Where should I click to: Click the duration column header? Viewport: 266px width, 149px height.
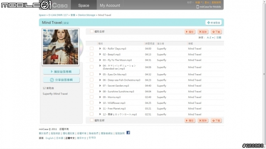[150, 43]
